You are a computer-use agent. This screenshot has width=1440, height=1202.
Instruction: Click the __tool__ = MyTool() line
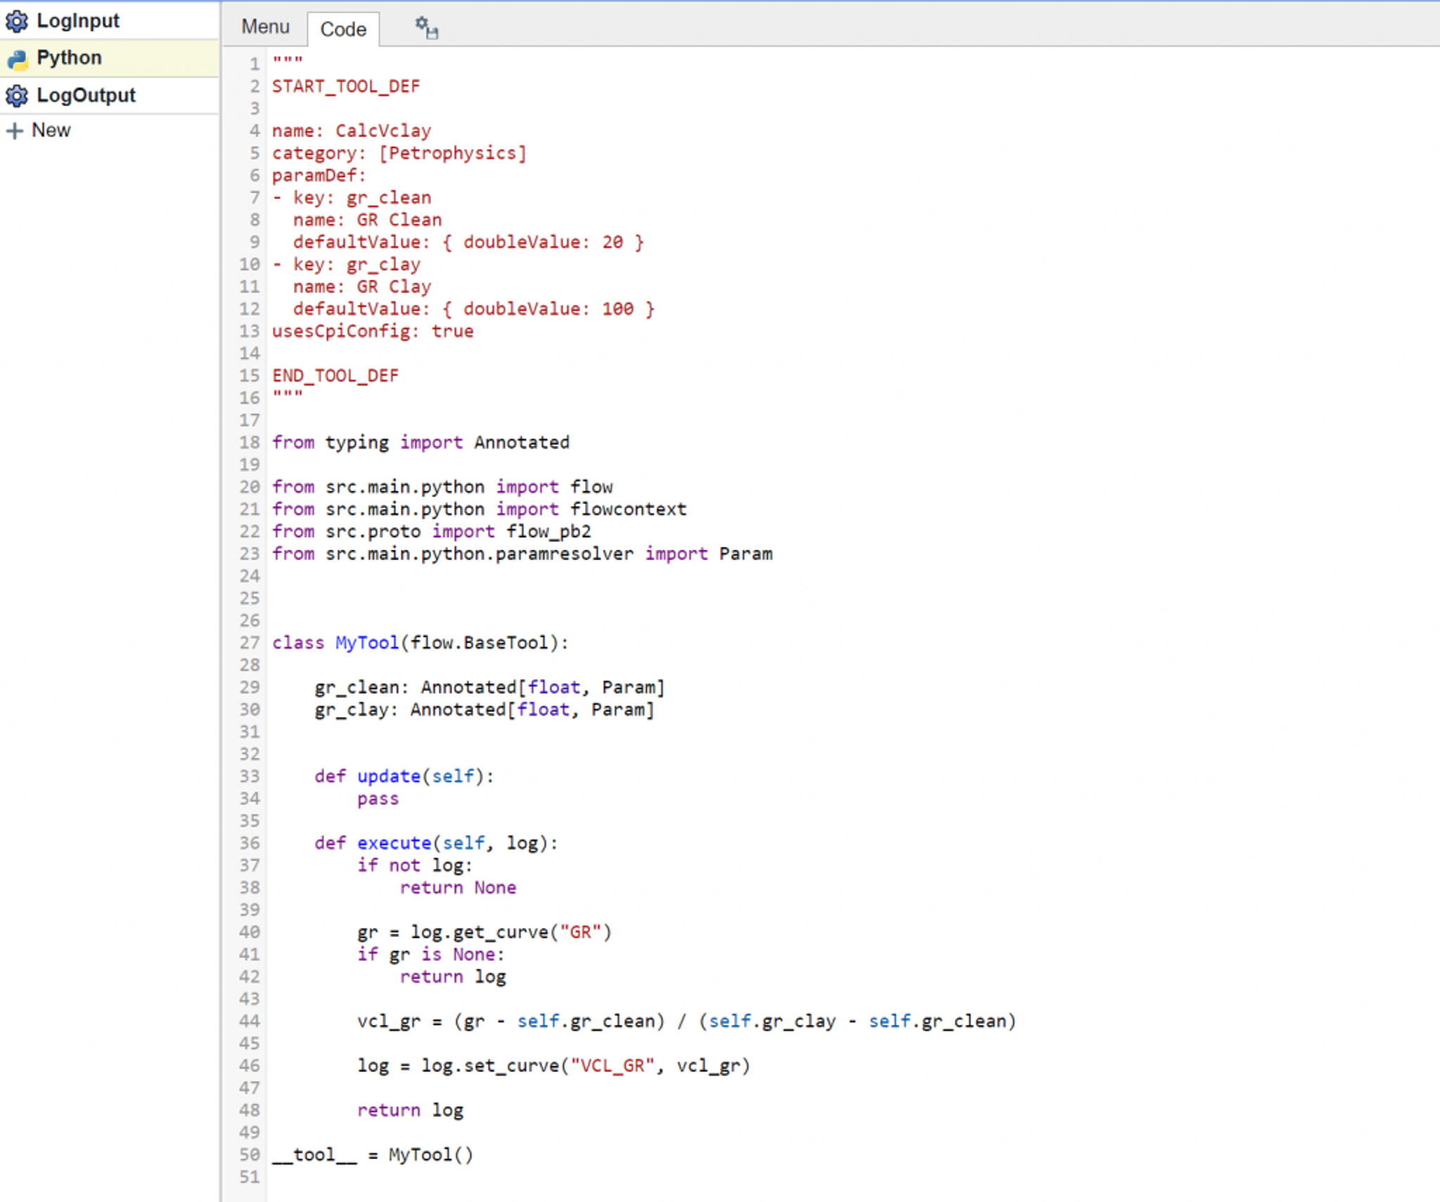(373, 1155)
